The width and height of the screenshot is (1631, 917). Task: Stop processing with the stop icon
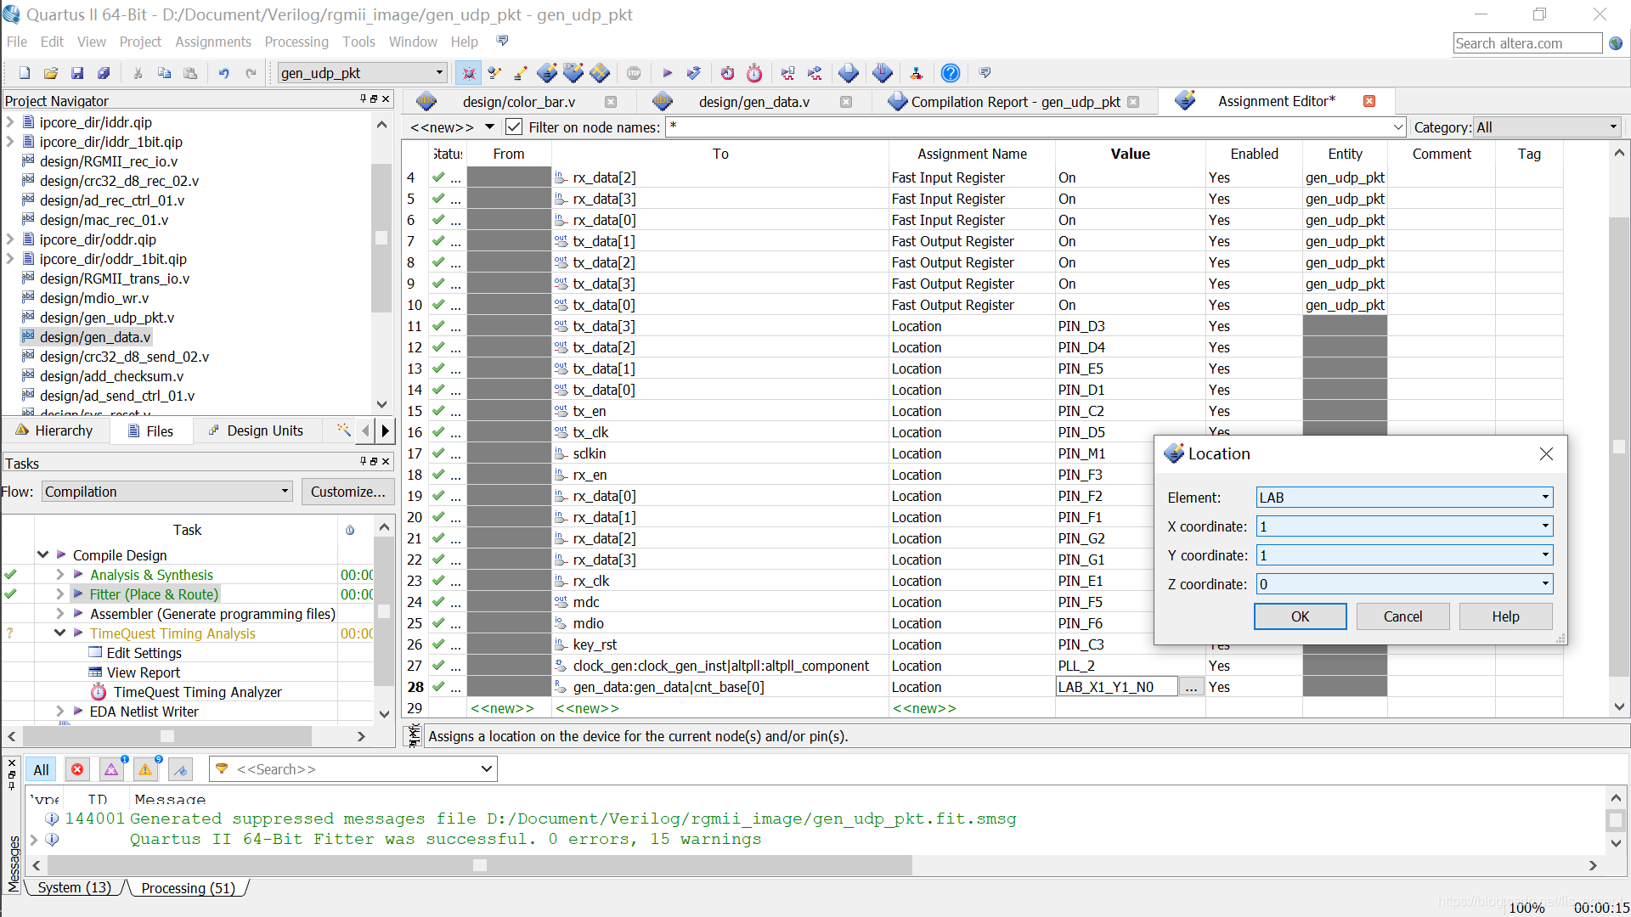[x=634, y=74]
